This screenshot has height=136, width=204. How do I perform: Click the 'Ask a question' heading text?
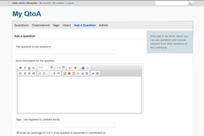(x=25, y=36)
